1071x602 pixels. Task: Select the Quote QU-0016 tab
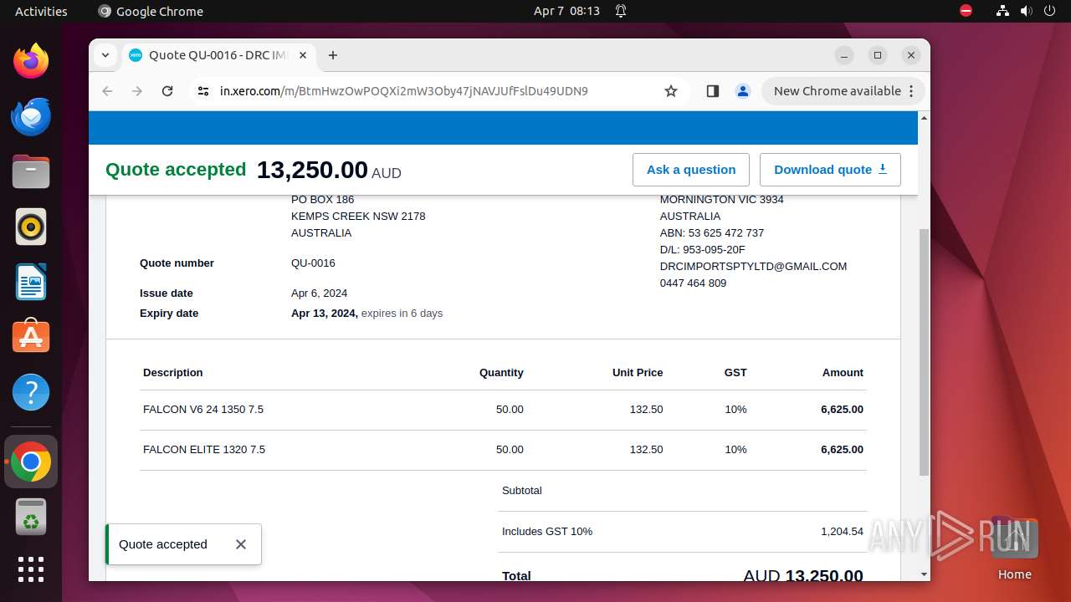(219, 55)
